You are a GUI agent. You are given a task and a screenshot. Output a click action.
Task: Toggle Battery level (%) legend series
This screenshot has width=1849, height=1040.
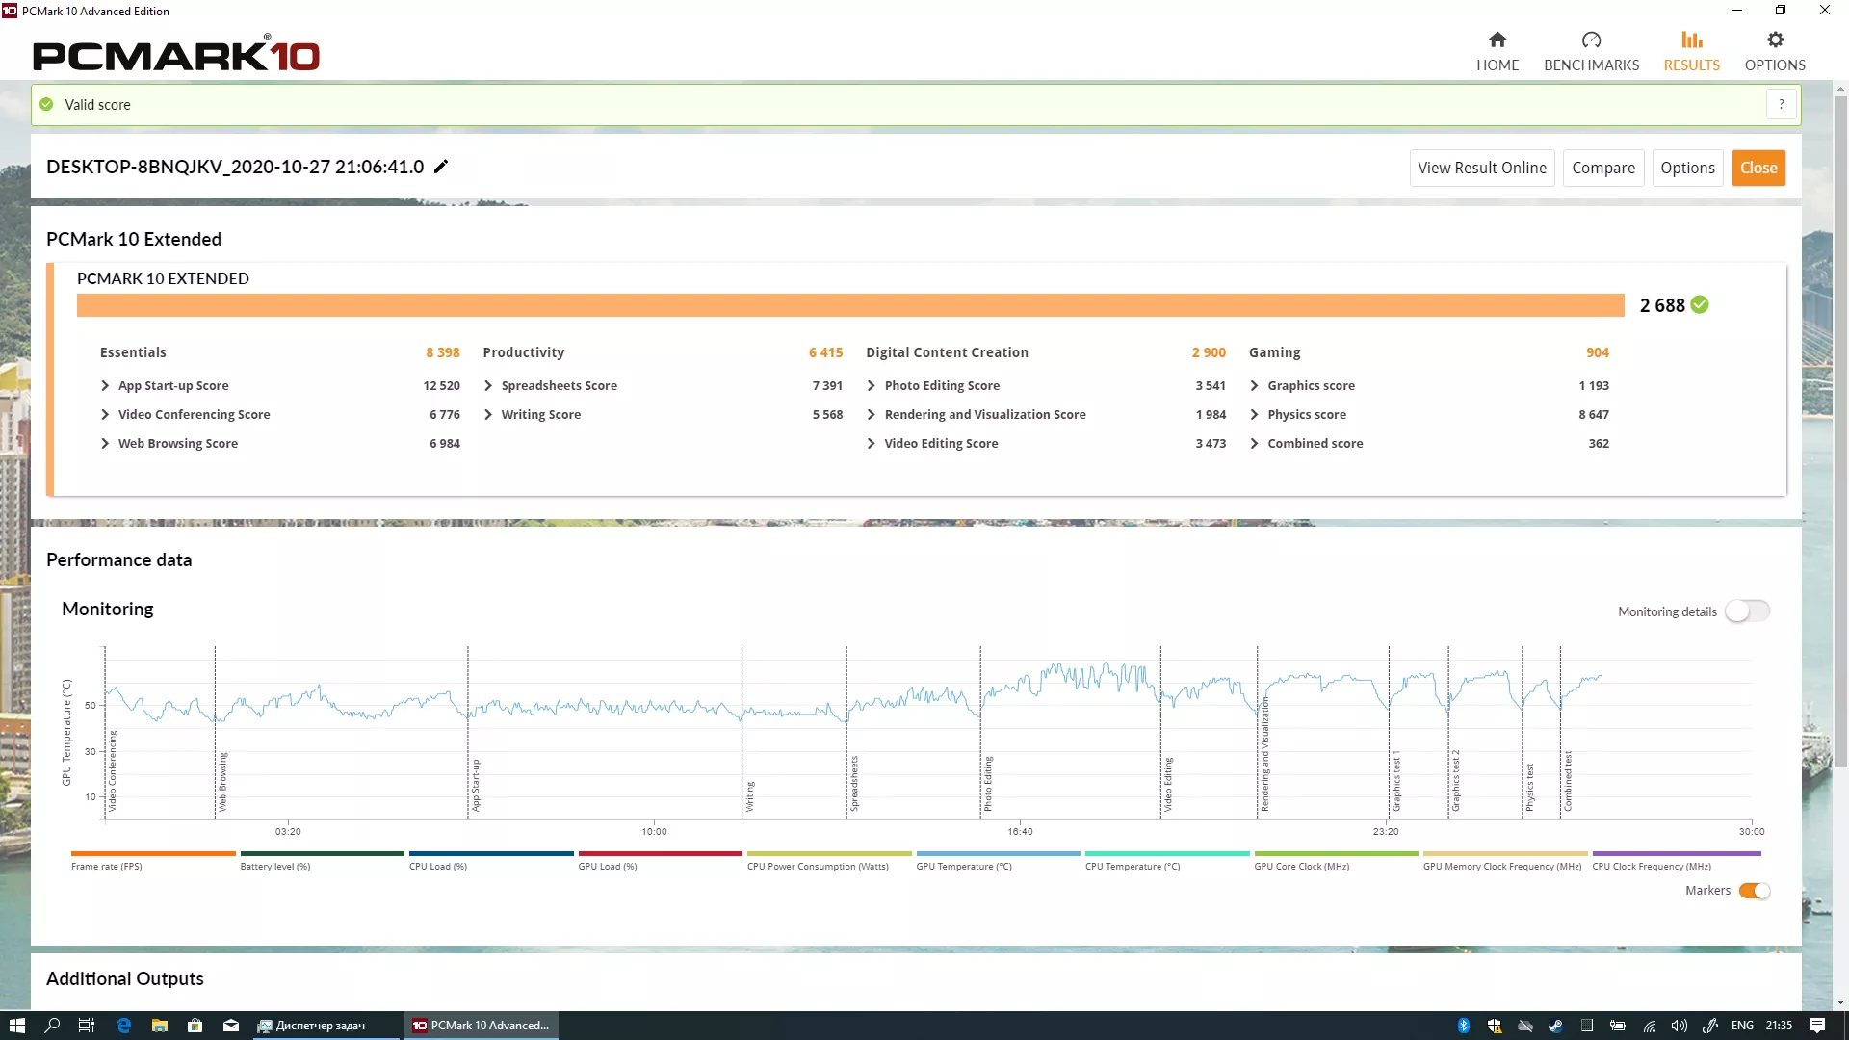click(322, 860)
